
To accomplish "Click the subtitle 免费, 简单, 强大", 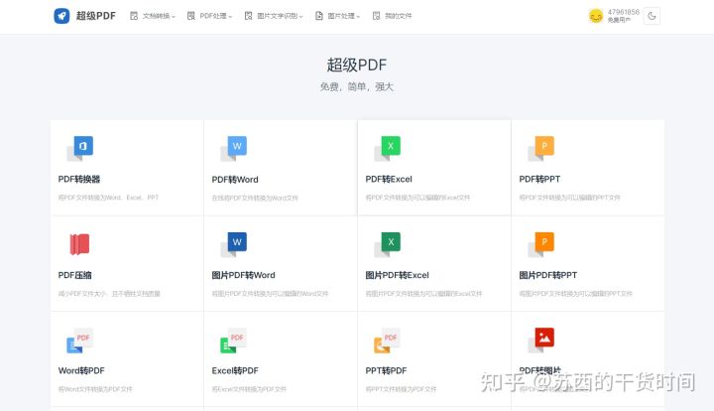I will point(357,86).
